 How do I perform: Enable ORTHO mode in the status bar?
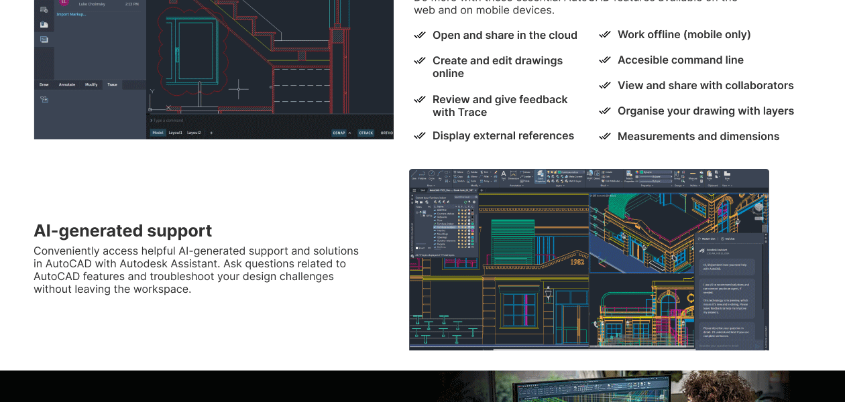pos(386,133)
